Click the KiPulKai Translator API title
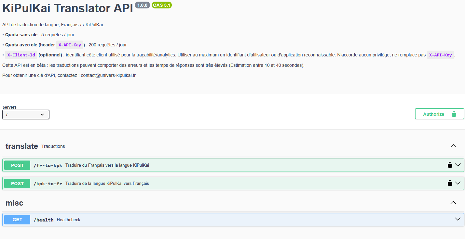 (68, 9)
